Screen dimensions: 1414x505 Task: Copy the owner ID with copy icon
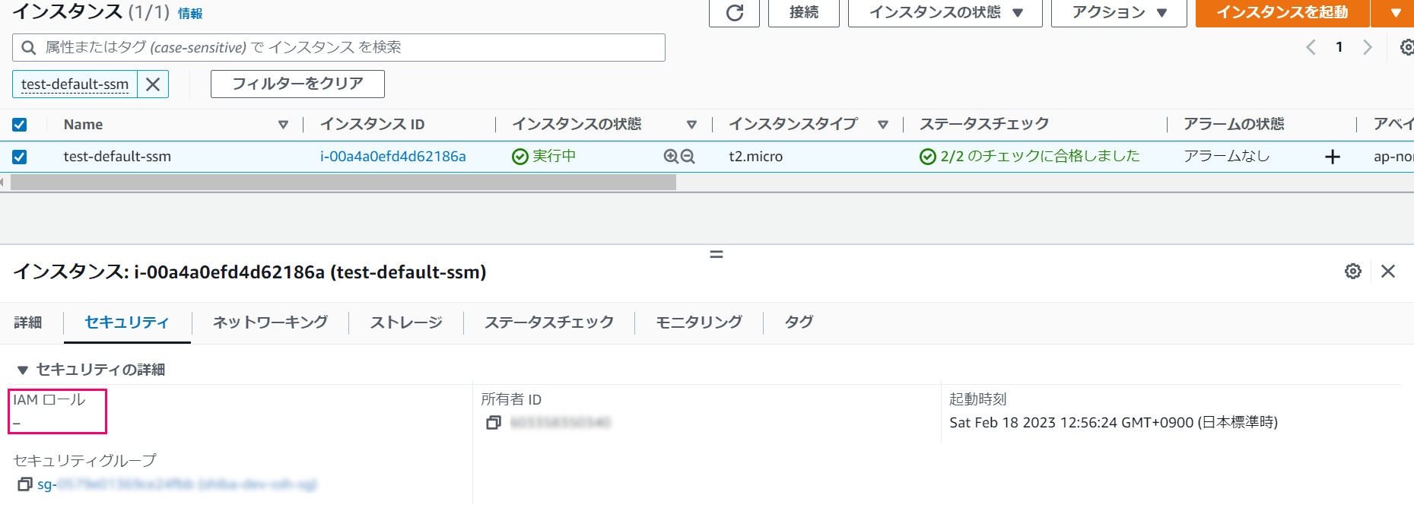pyautogui.click(x=494, y=422)
